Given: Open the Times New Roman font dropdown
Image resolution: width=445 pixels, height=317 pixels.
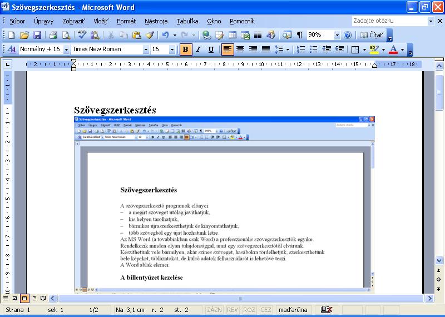Looking at the screenshot, I should pos(146,49).
